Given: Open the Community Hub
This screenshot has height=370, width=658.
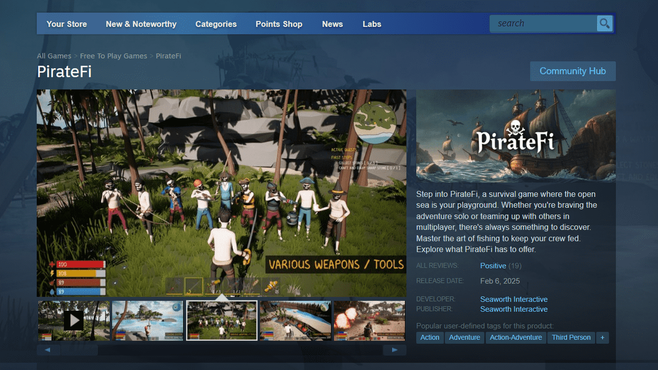Looking at the screenshot, I should tap(572, 71).
